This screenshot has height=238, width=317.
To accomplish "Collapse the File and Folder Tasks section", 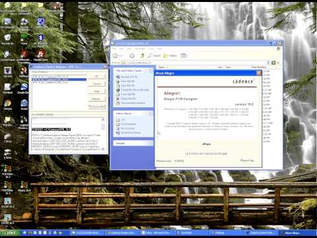I will coord(151,71).
